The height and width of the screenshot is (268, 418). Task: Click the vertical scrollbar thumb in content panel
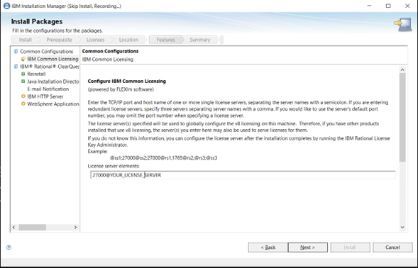click(402, 117)
